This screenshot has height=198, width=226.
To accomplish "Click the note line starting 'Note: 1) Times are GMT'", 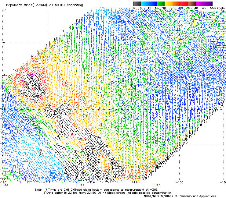I will [x=97, y=190].
